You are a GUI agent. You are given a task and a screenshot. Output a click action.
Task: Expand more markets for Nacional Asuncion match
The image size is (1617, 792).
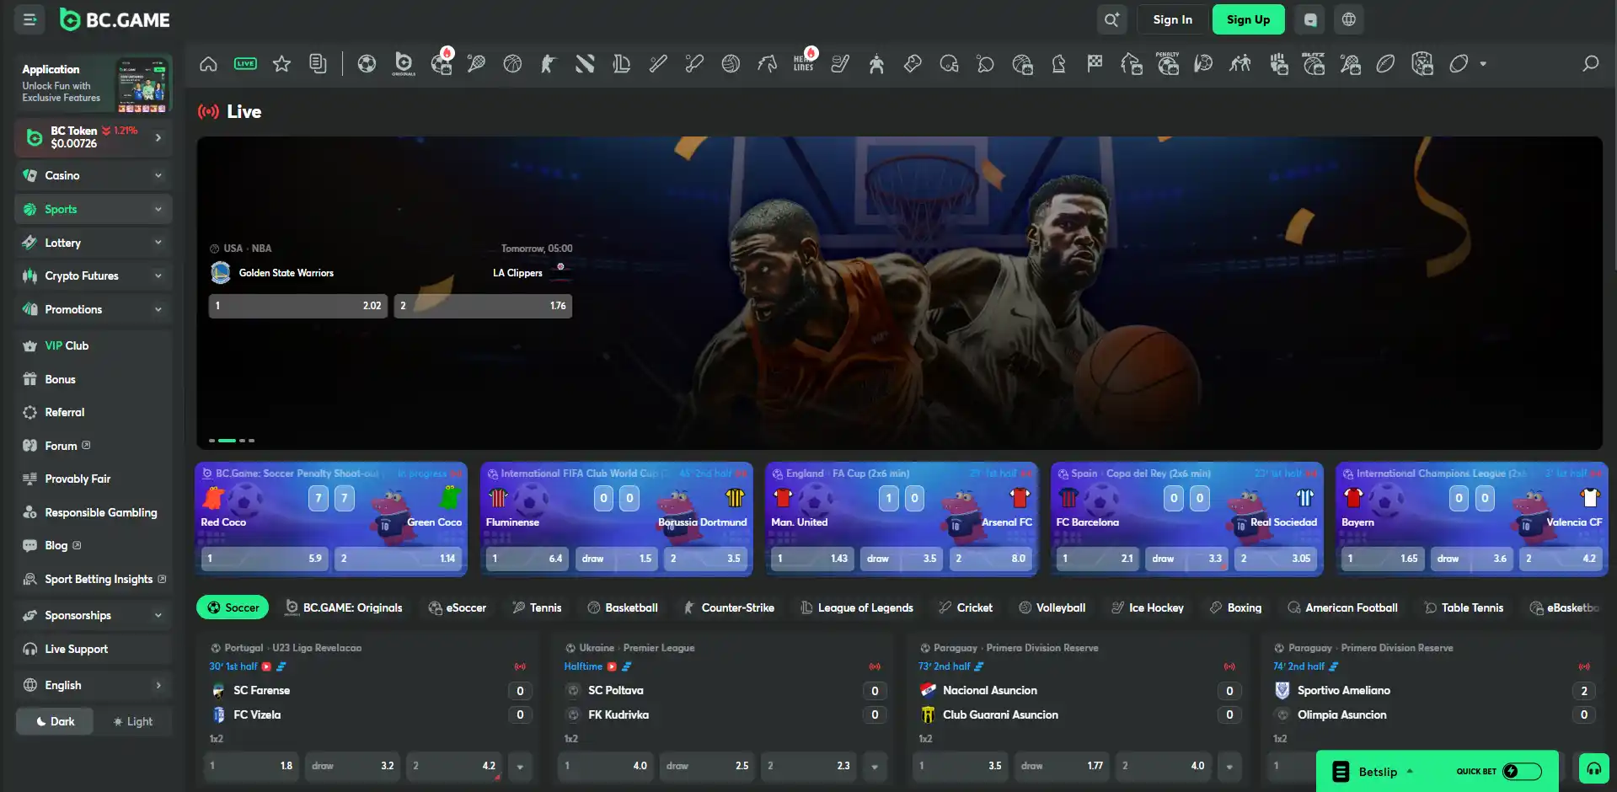pyautogui.click(x=1229, y=766)
